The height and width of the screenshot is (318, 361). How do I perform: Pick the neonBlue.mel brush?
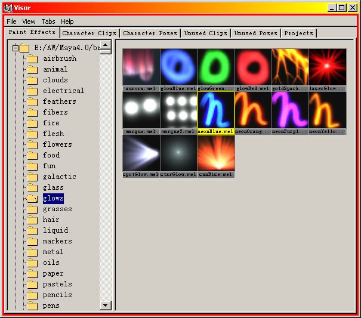pyautogui.click(x=215, y=110)
